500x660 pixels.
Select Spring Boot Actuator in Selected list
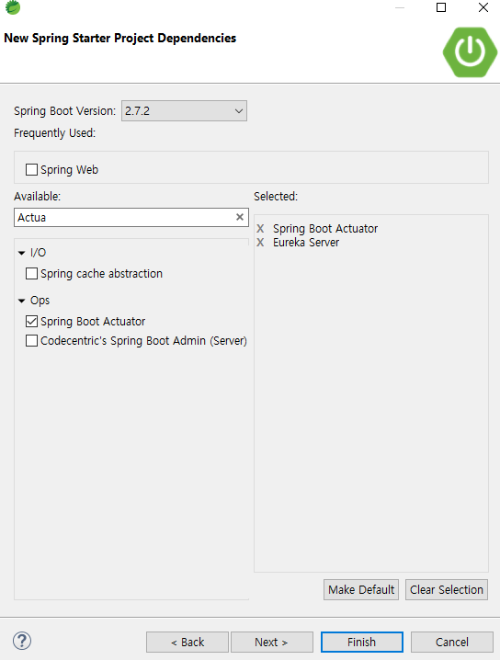pyautogui.click(x=325, y=229)
